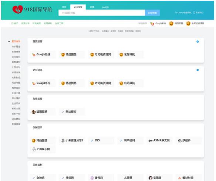Click the 友情推荐 section heading
Image resolution: width=216 pixels, height=181 pixels.
click(37, 99)
